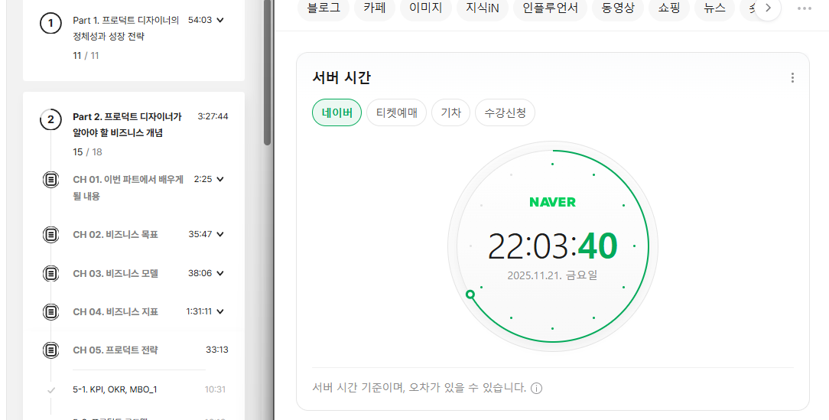Screen dimensions: 829x420
Task: Open Part 1. 프로덕트 디자이너의 정체성과 성장 전략
Action: (x=126, y=28)
